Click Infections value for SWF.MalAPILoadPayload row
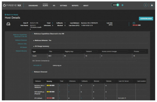Viewport: 157px width, 102px height. [x=69, y=92]
